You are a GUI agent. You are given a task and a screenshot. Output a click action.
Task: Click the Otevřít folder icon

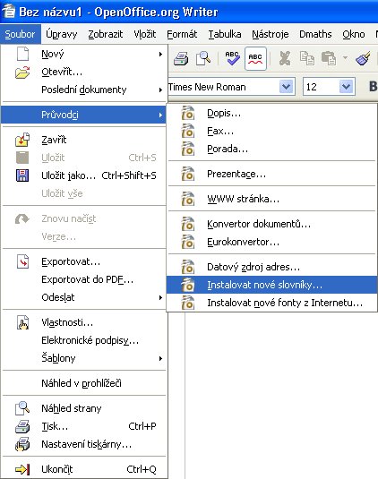(x=22, y=73)
